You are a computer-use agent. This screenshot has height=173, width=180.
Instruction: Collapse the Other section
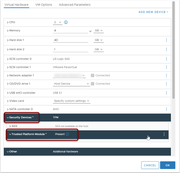(8, 152)
